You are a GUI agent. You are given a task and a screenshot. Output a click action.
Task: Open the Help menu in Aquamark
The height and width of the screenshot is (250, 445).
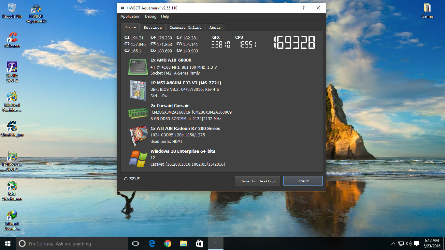tap(165, 16)
